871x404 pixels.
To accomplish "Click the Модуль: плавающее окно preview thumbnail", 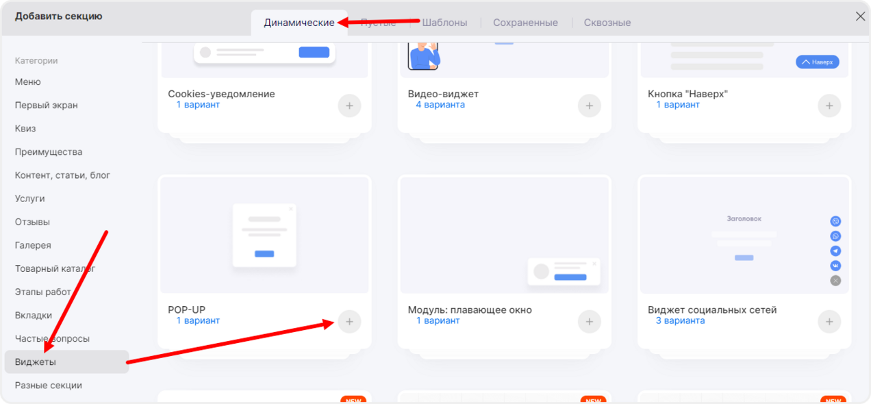I will pos(505,235).
